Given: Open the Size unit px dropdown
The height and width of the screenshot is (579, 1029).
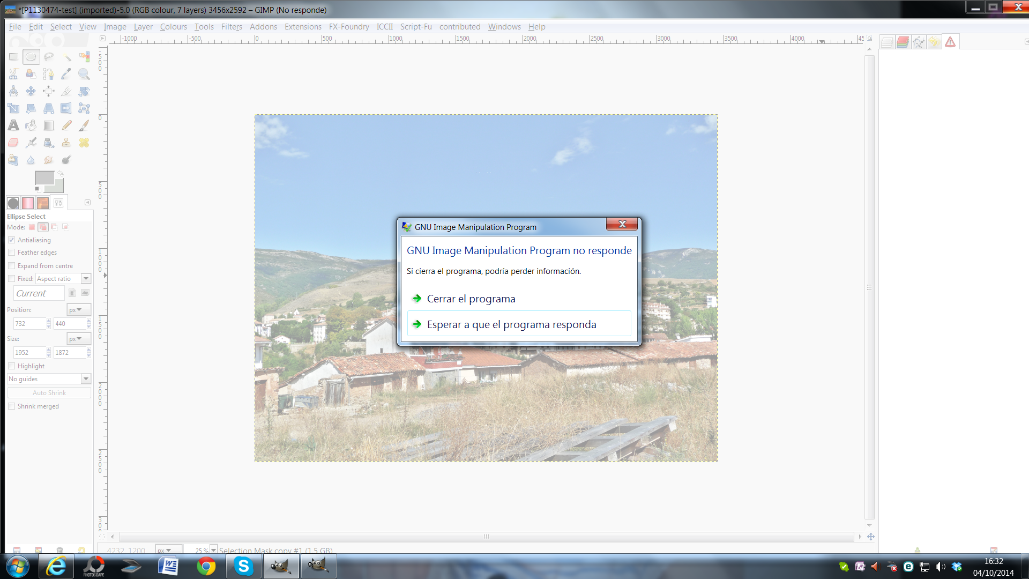Looking at the screenshot, I should click(79, 339).
